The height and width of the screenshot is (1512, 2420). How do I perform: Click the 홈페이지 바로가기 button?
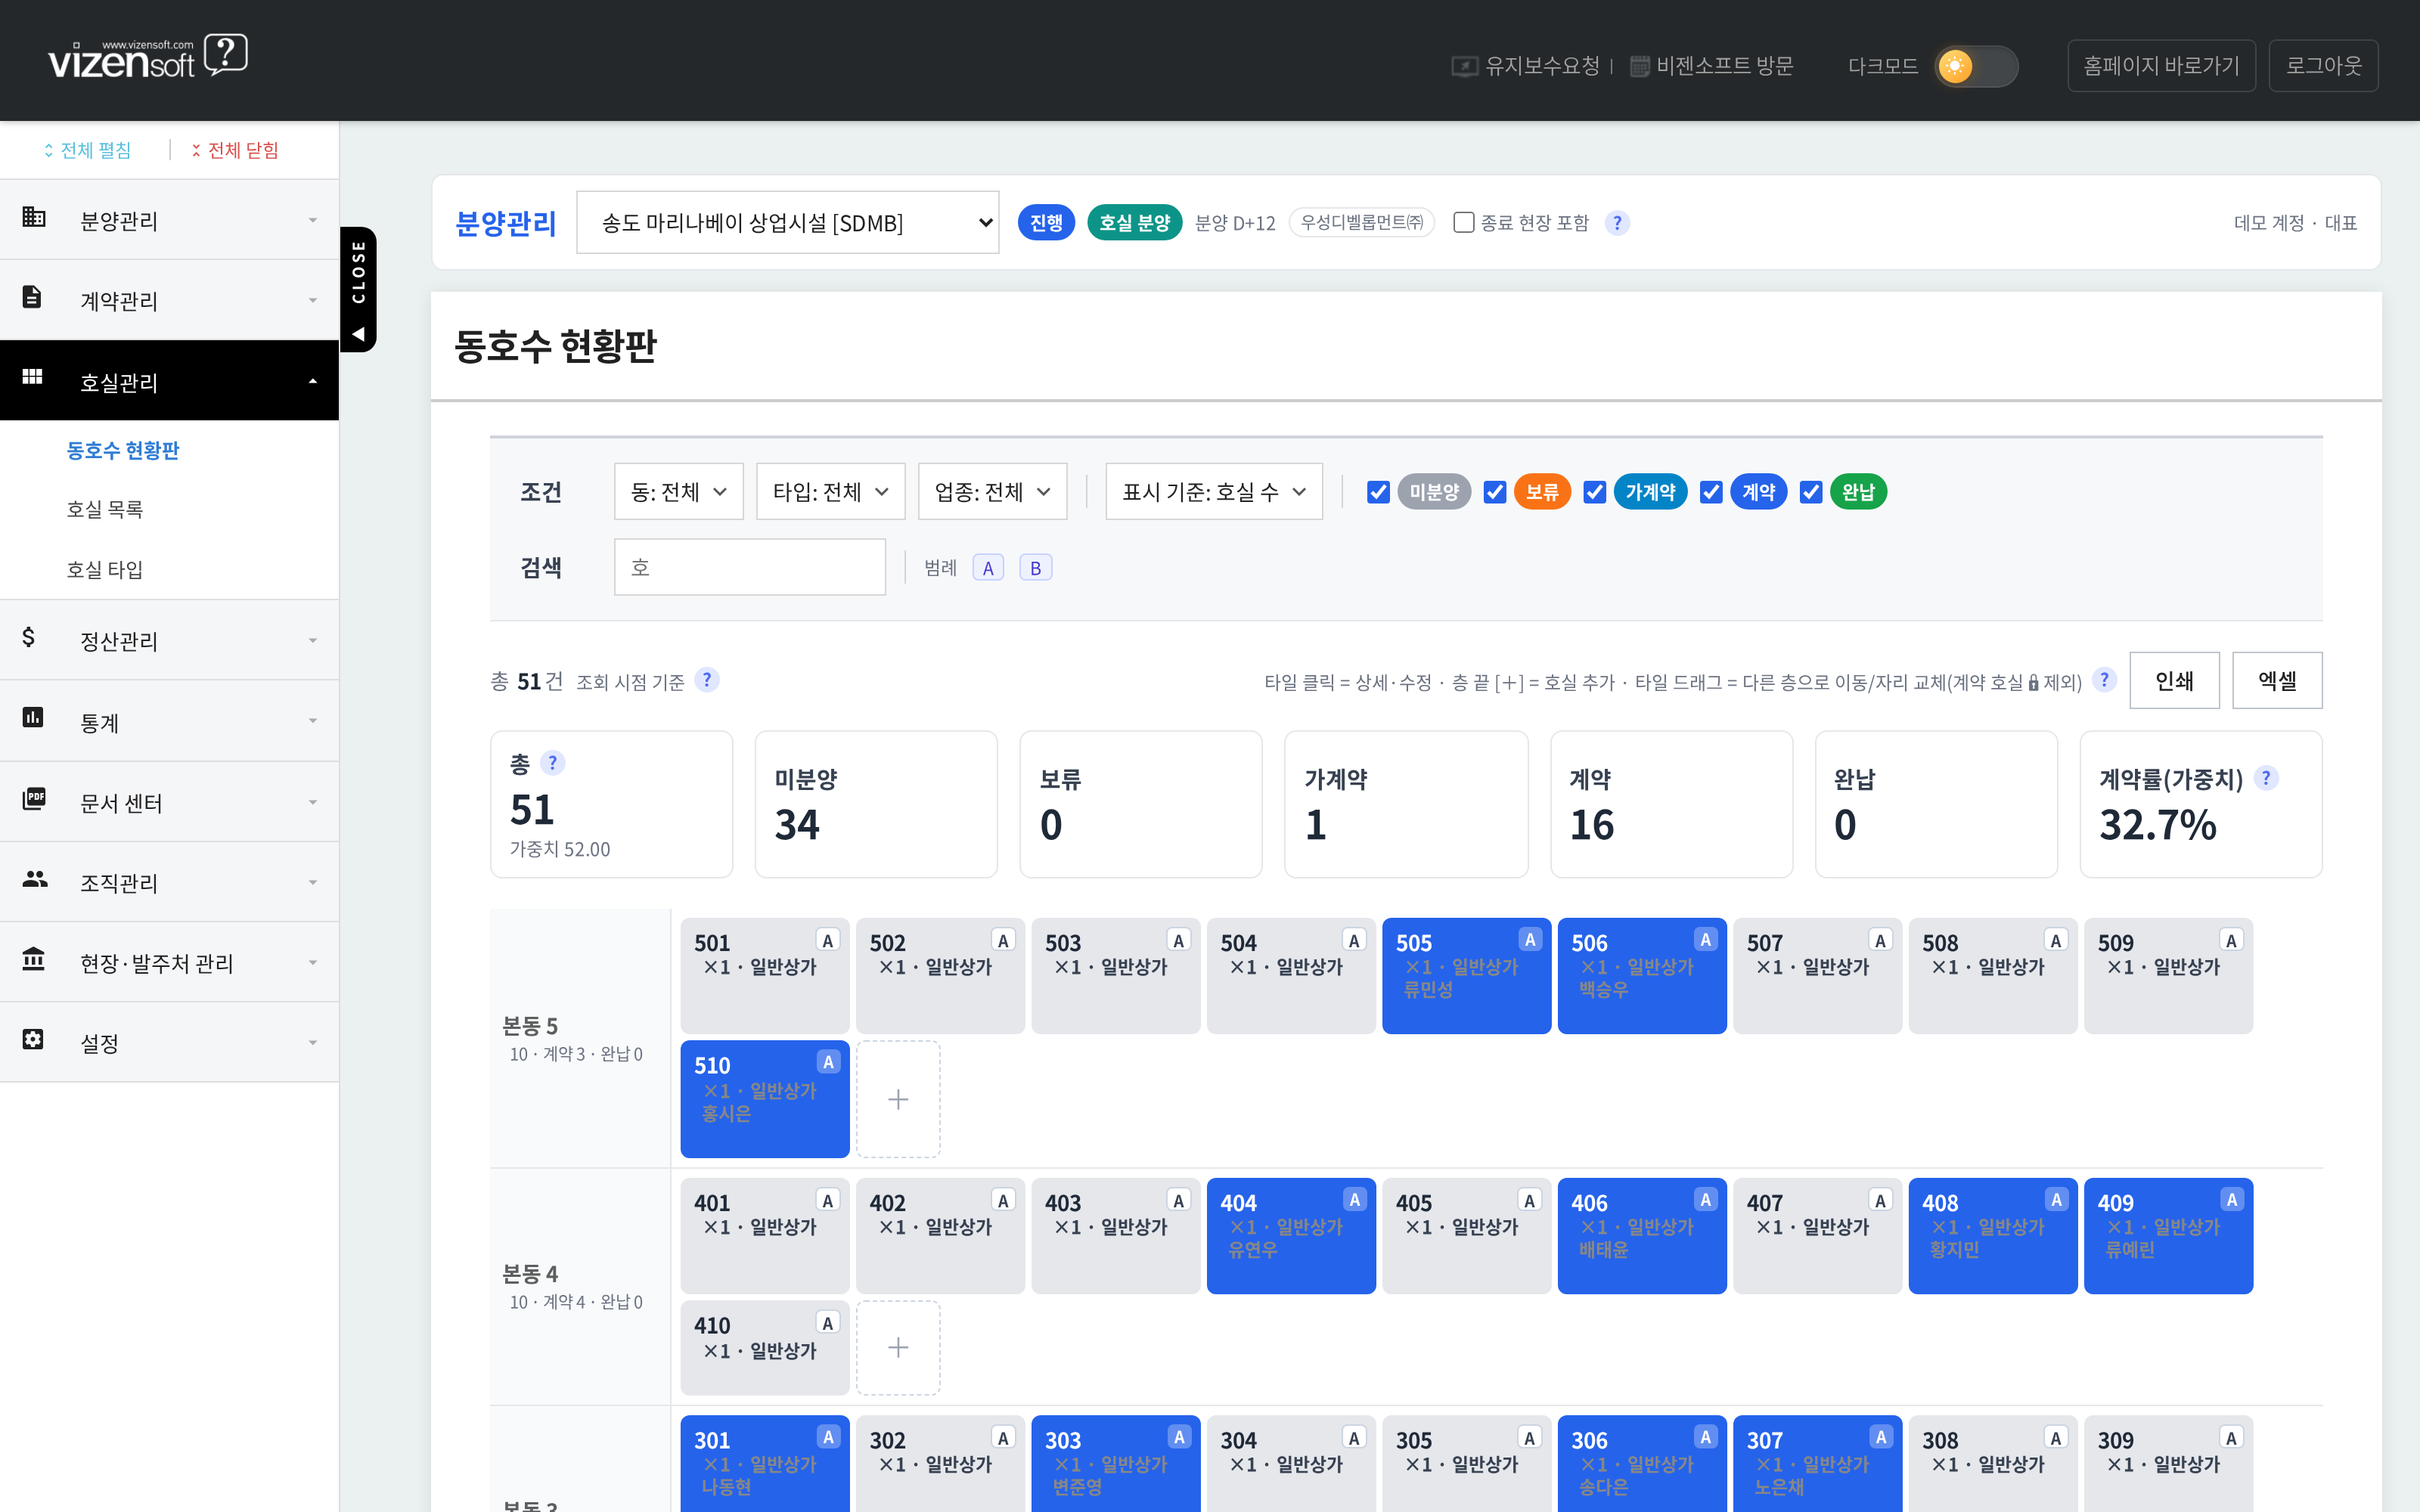[2161, 66]
